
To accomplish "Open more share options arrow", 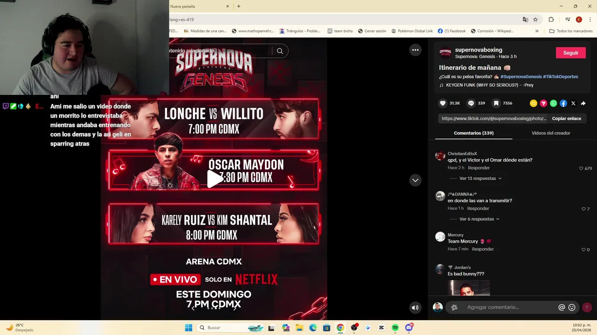I will tap(583, 103).
